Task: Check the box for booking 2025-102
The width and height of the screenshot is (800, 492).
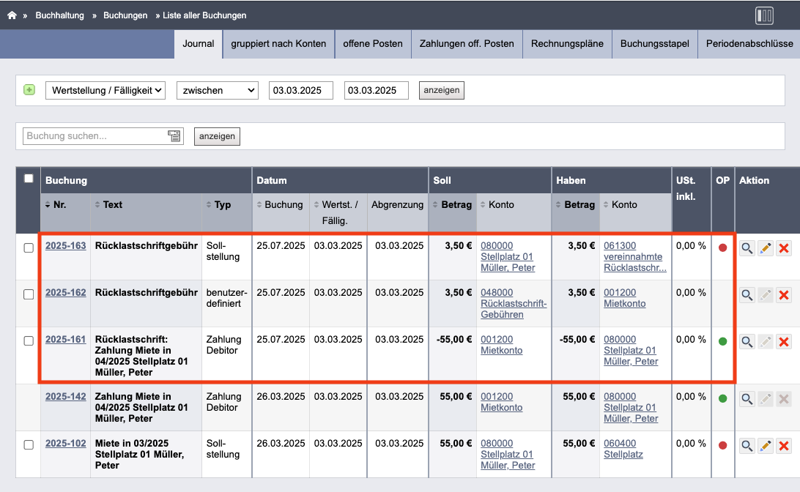Action: click(x=29, y=445)
